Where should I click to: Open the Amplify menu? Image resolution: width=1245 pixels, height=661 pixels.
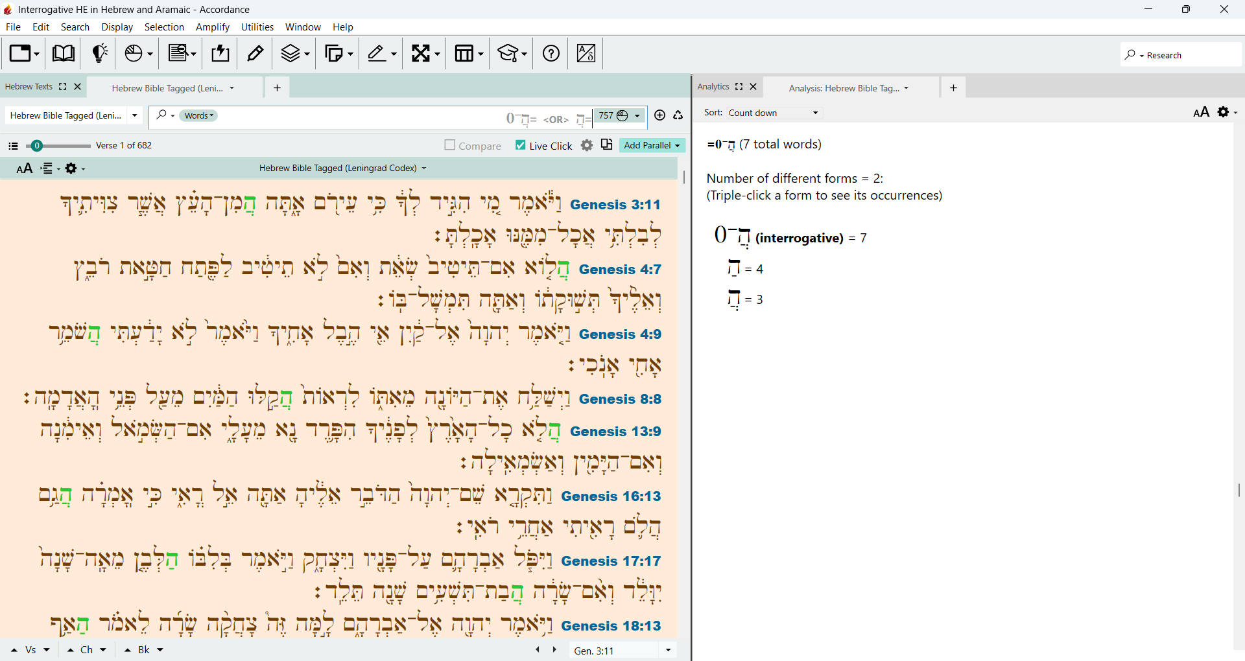[x=213, y=27]
